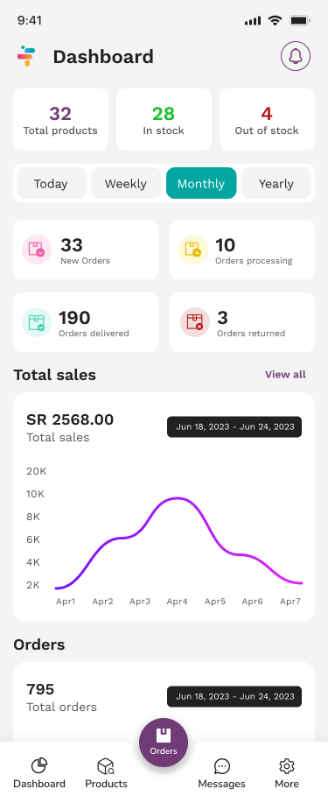The width and height of the screenshot is (328, 803).
Task: Open the Total products card
Action: point(60,119)
